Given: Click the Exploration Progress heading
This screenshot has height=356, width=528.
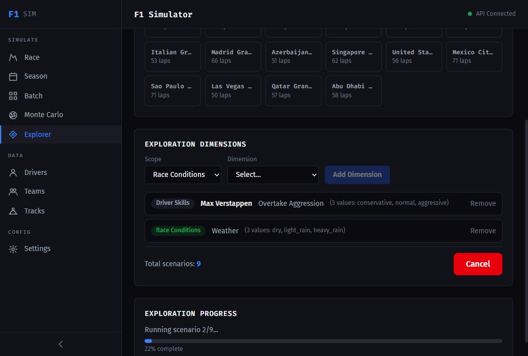Looking at the screenshot, I should (190, 313).
